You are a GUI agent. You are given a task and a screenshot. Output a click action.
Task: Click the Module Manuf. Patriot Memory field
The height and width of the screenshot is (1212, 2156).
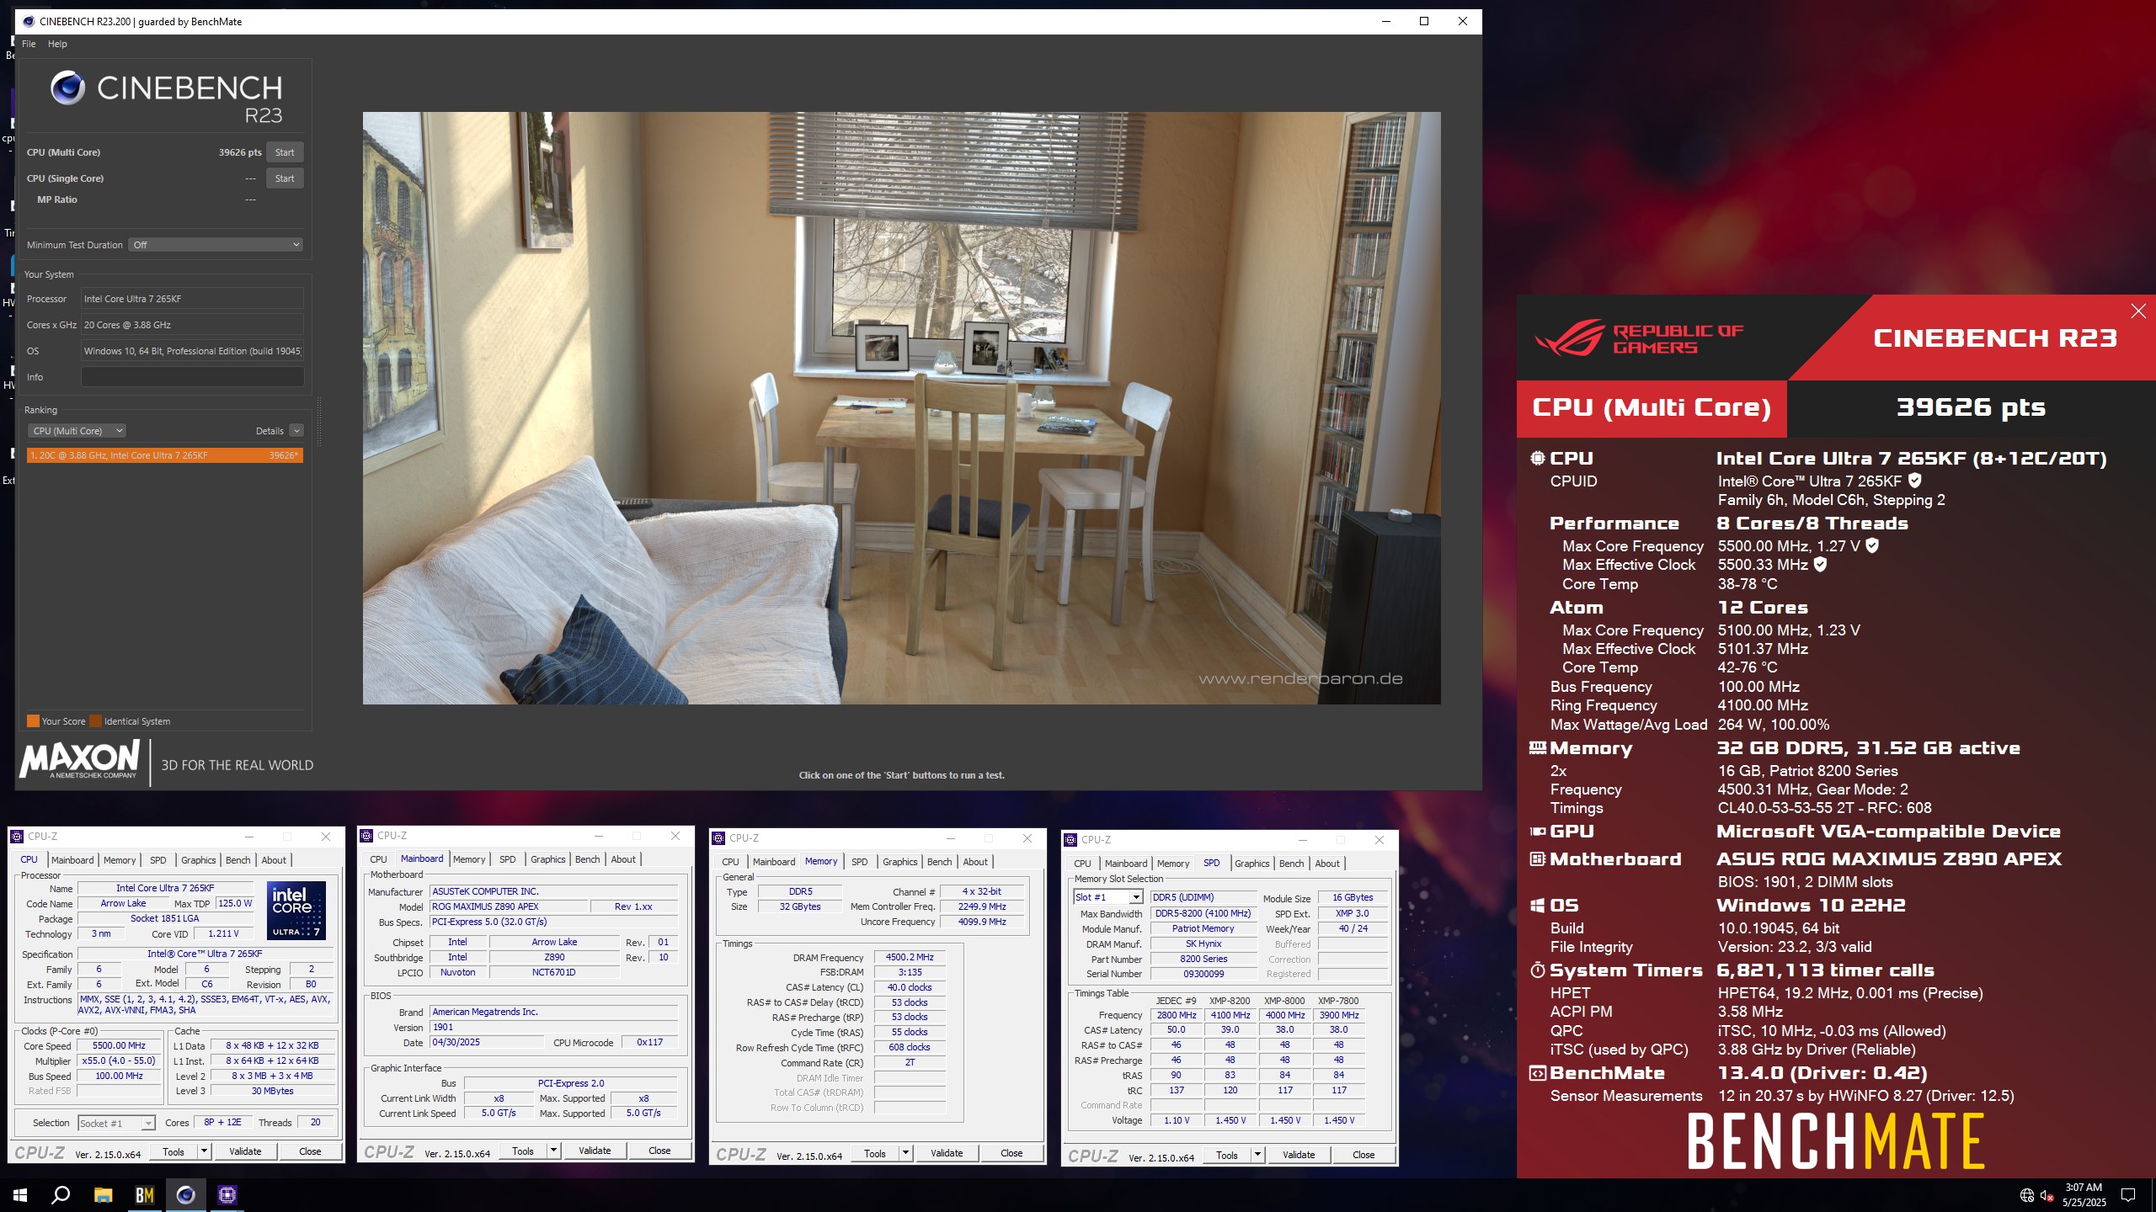(1203, 929)
